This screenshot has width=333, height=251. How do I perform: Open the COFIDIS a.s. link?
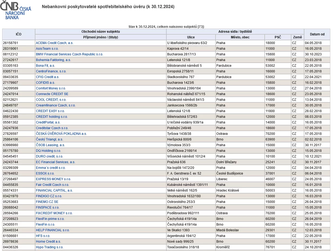point(45,83)
